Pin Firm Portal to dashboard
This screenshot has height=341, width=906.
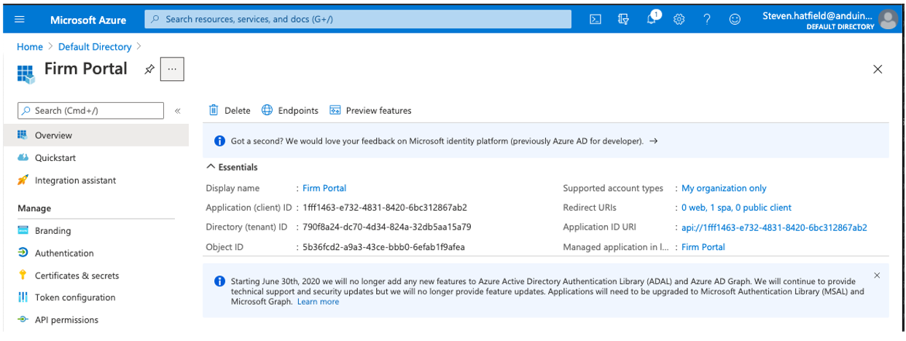click(x=149, y=69)
